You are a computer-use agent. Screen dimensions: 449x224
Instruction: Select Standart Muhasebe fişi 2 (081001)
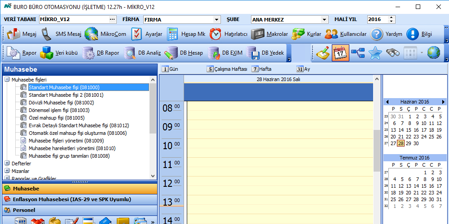coord(66,95)
